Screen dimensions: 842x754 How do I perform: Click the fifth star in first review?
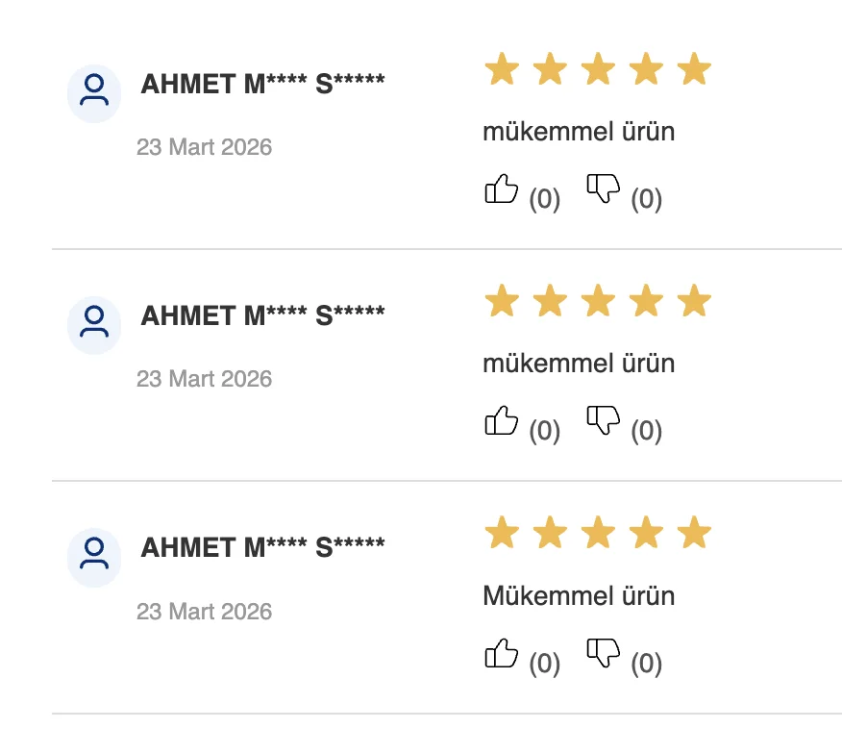coord(694,70)
